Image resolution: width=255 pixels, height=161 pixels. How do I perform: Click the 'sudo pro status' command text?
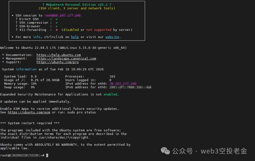[82, 112]
